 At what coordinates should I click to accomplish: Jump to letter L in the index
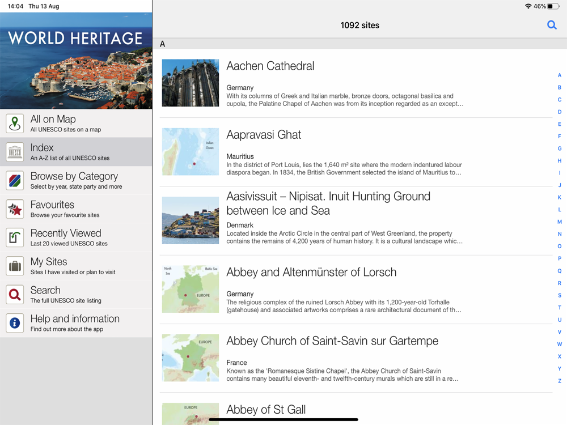[x=560, y=210]
